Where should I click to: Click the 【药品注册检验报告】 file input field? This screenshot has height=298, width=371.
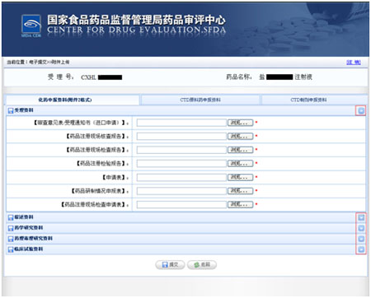[x=181, y=164]
